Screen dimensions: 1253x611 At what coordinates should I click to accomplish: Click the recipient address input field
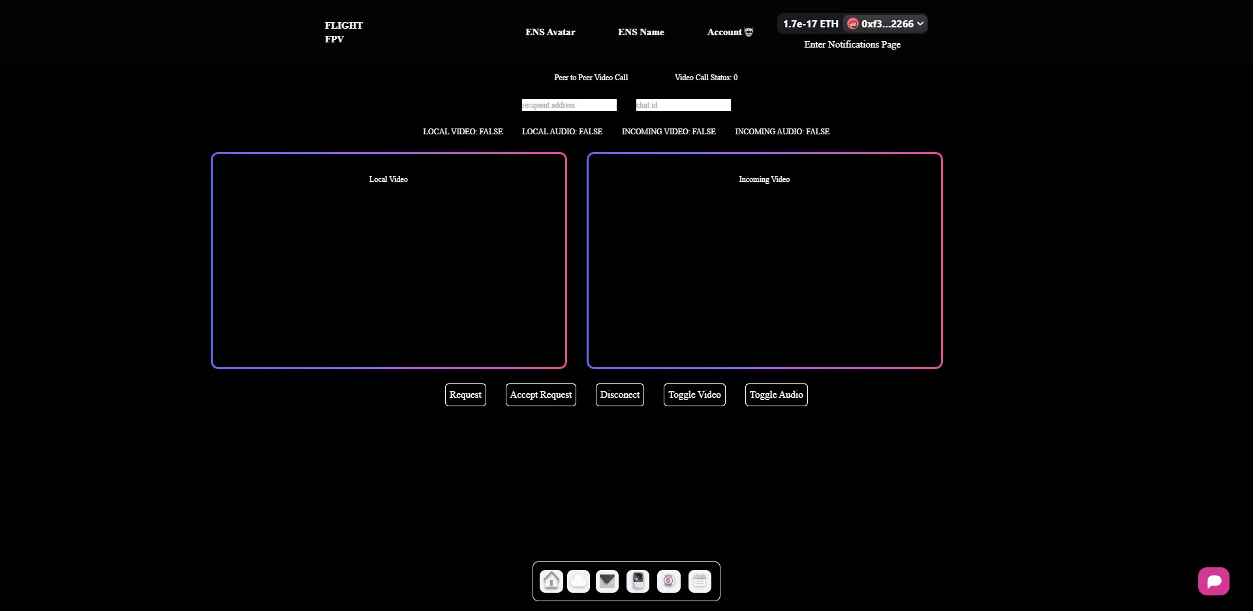pos(568,105)
